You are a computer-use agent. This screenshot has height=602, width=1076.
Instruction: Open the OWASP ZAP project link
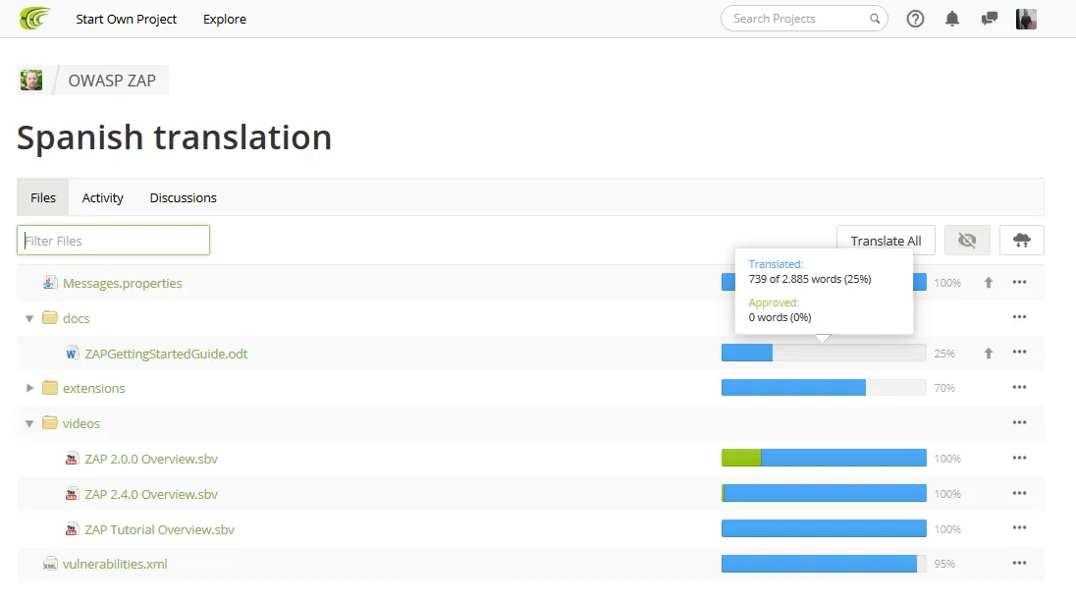(x=112, y=81)
